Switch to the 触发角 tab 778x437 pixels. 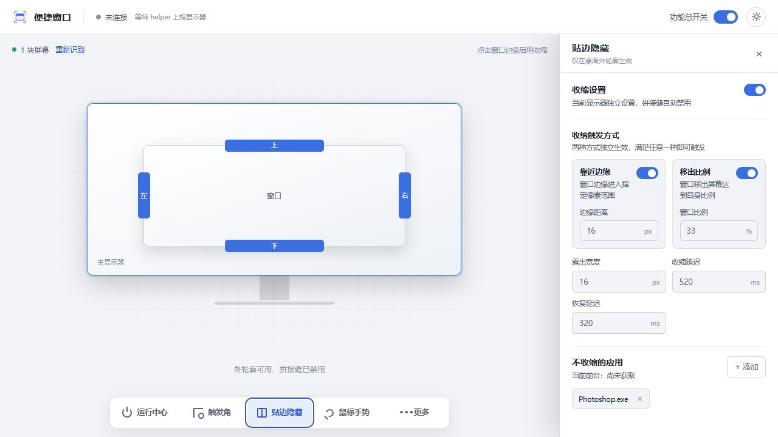(212, 413)
